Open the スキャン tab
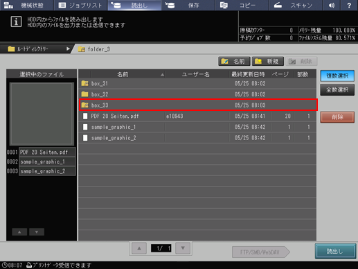Image resolution: width=358 pixels, height=269 pixels. tap(296, 6)
